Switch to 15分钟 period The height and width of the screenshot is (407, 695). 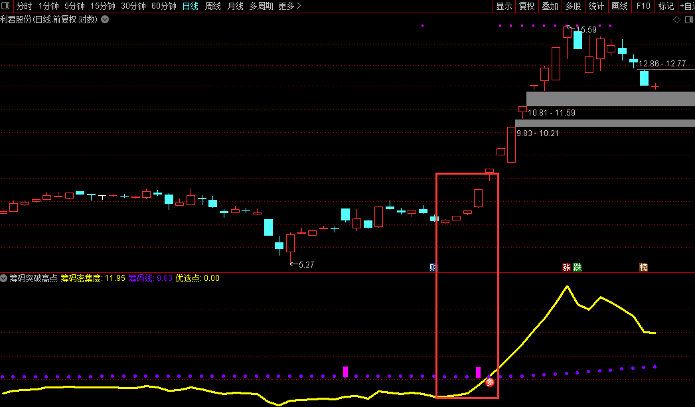[103, 6]
